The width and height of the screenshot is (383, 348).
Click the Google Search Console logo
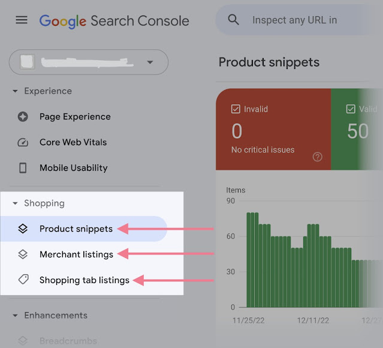[114, 21]
